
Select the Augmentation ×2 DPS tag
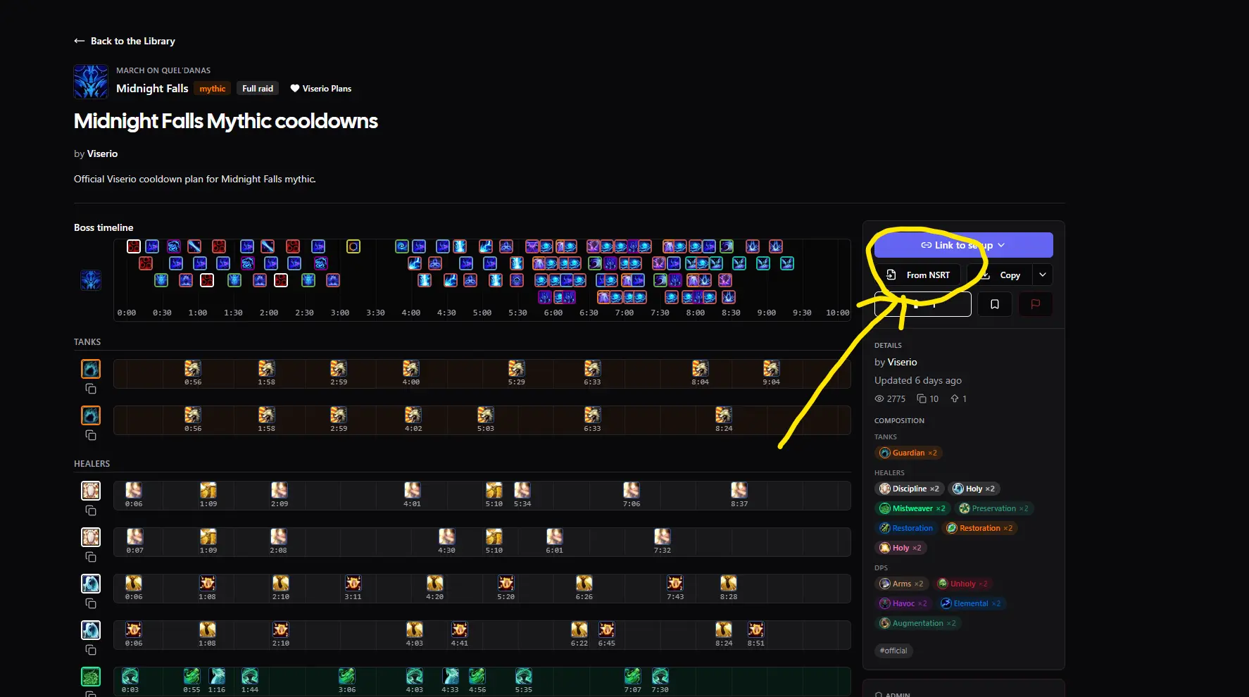tap(917, 623)
